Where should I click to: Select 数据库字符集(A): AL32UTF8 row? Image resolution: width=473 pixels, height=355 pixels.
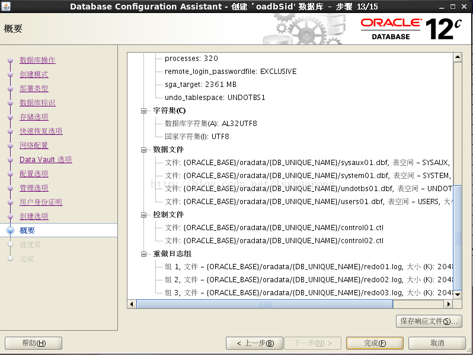tap(211, 124)
